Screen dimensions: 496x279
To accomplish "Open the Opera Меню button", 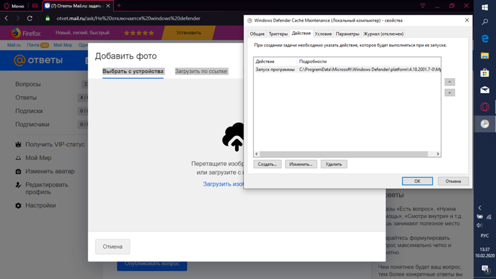I will (14, 6).
